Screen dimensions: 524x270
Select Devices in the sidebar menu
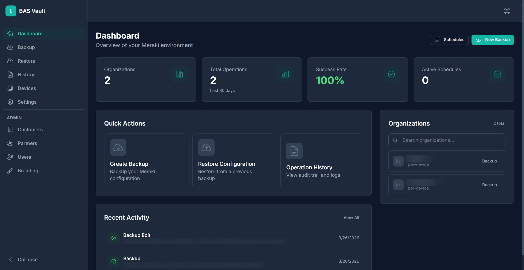coord(44,88)
